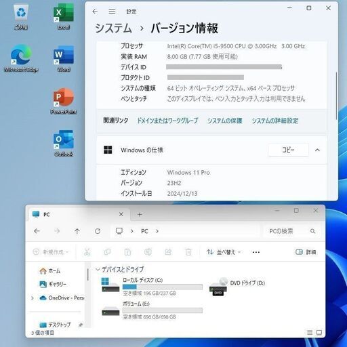347x347 pixels.
Task: Open the PowerPoint desktop shortcut
Action: [64, 101]
